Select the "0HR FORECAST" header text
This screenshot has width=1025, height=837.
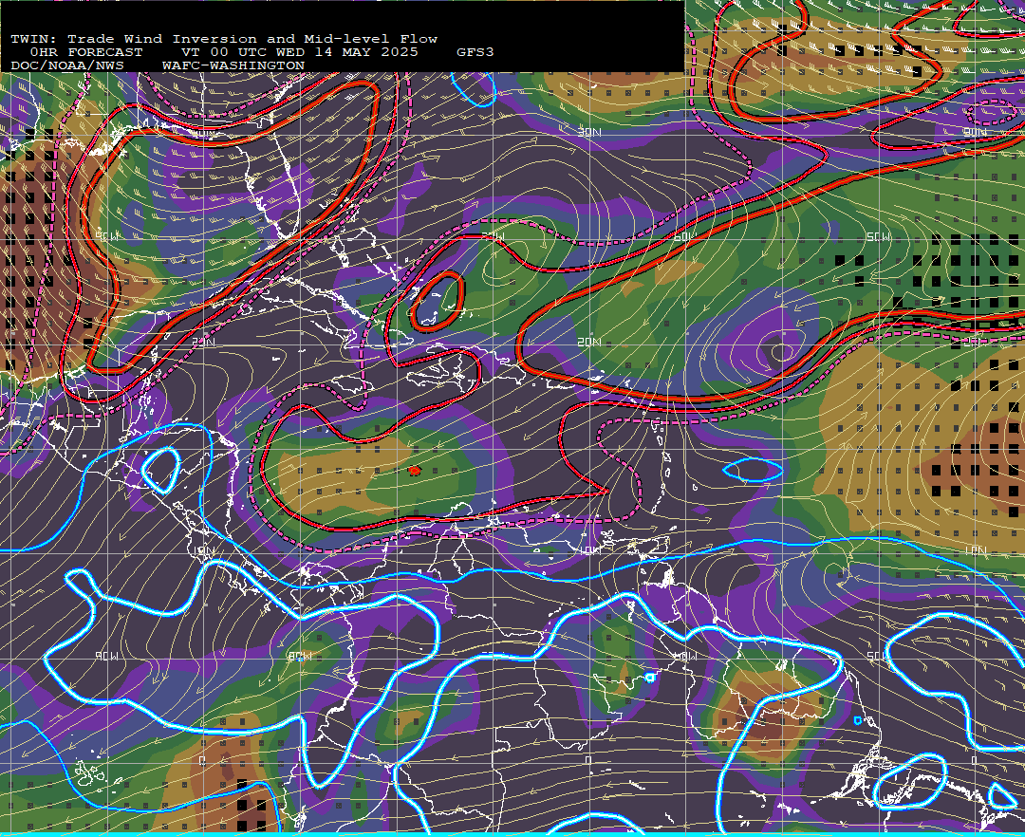pos(86,52)
